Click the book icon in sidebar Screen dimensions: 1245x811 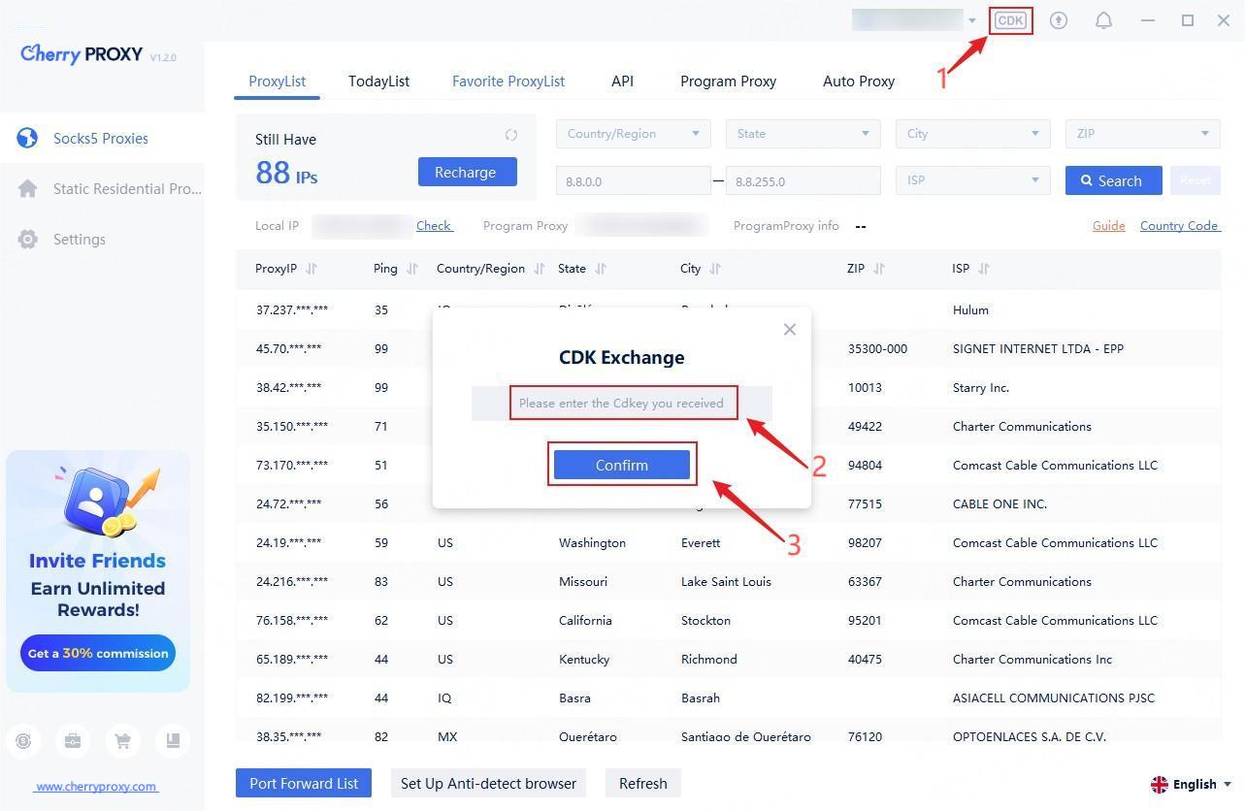pyautogui.click(x=173, y=741)
